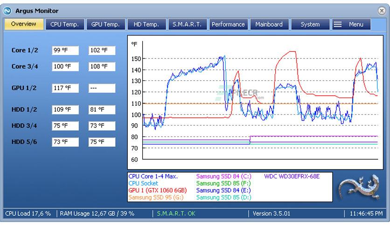Open the S.M.A.R.T. tab
This screenshot has width=390, height=226.
[x=187, y=24]
